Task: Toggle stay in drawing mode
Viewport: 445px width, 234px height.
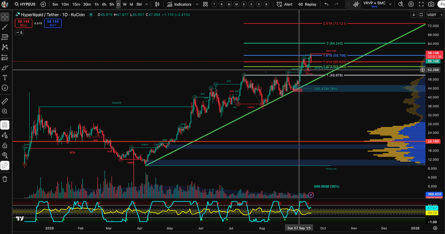Action: click(5, 135)
